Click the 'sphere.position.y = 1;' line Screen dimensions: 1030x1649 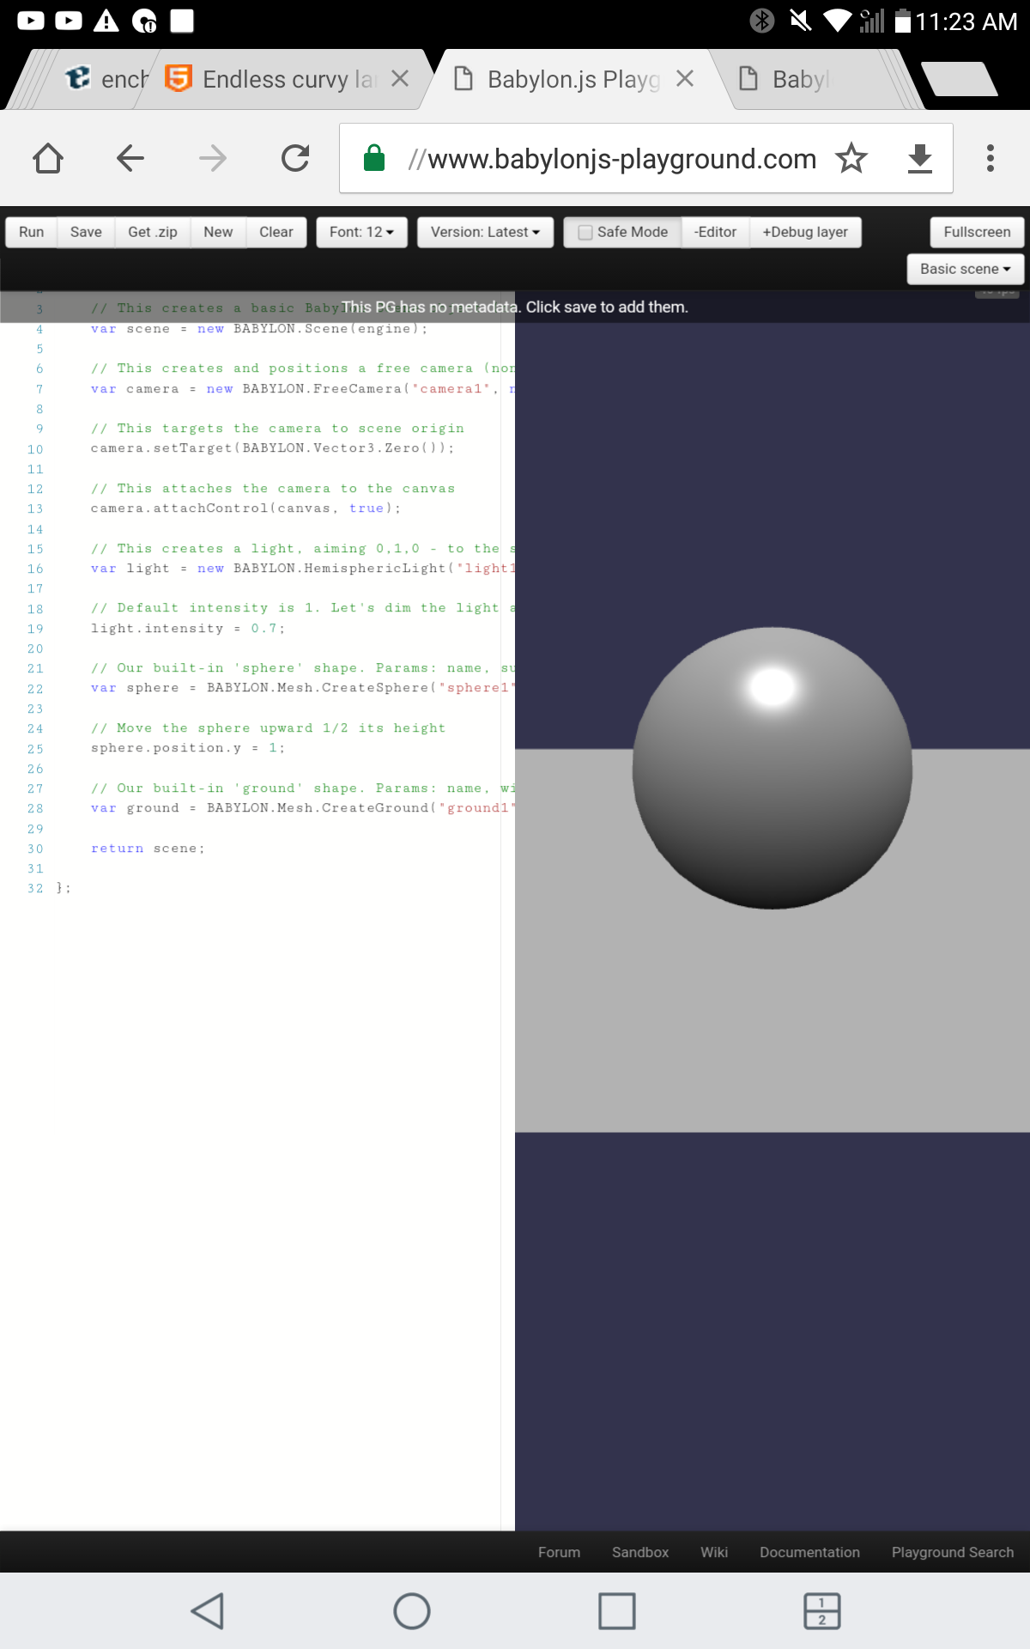187,748
